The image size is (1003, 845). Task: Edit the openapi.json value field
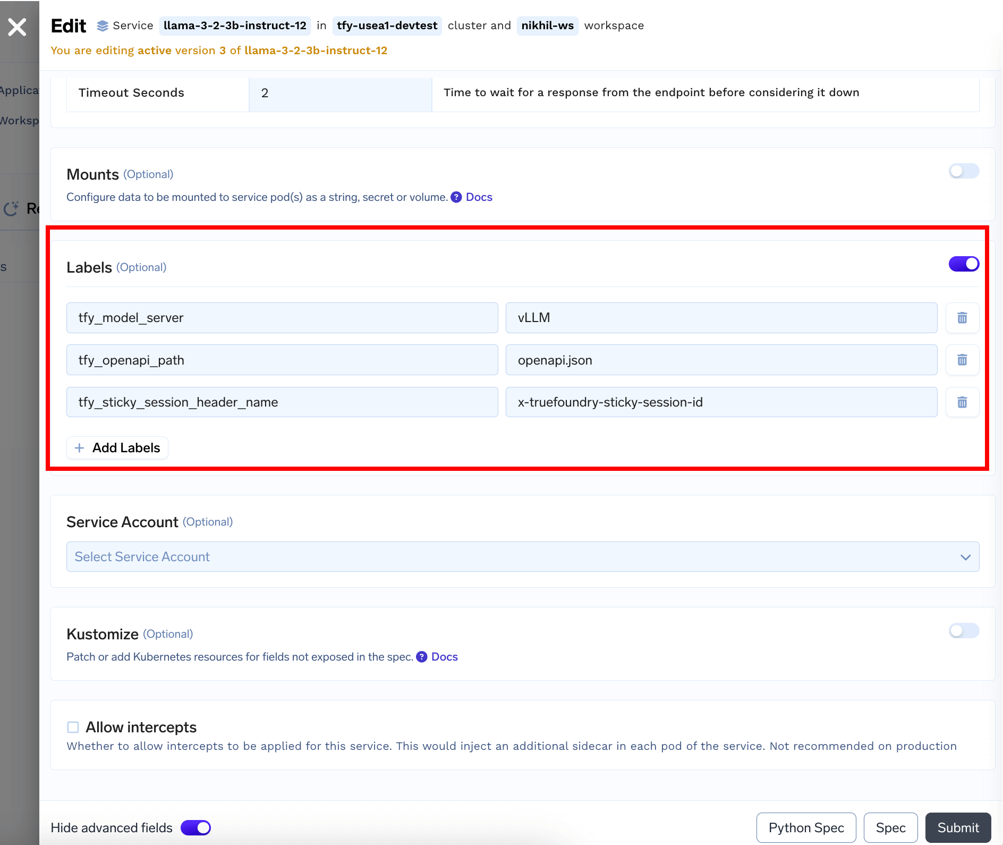click(x=721, y=360)
